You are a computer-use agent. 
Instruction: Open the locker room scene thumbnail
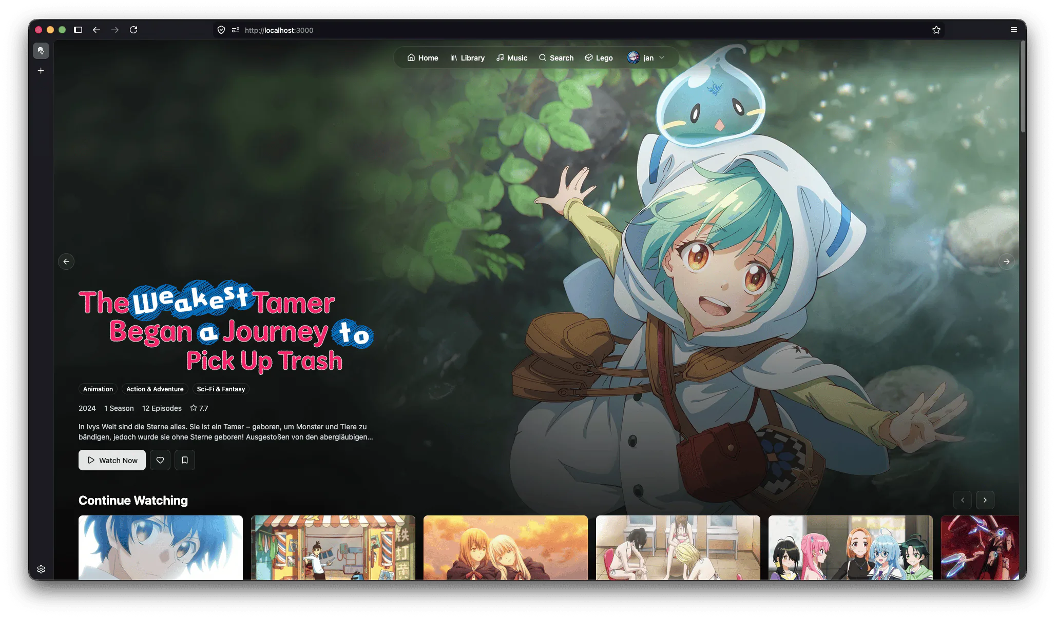click(678, 547)
